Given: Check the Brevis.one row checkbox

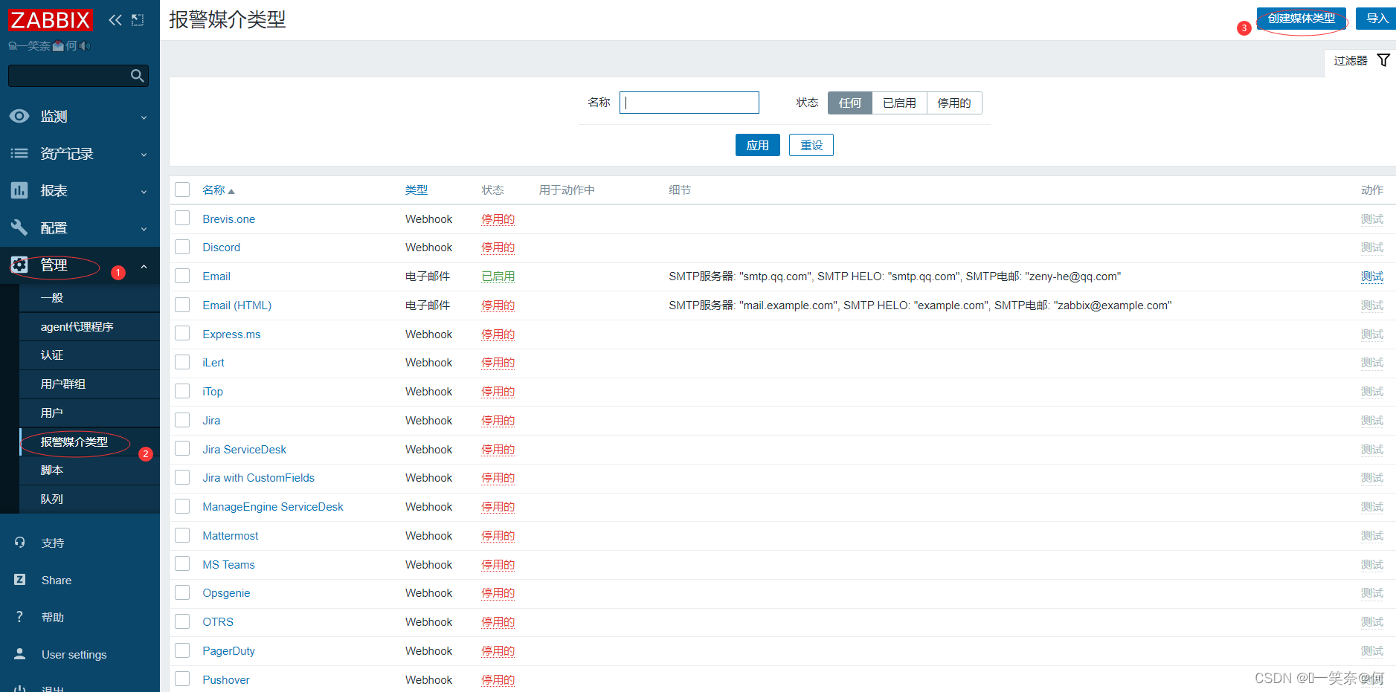Looking at the screenshot, I should click(182, 218).
